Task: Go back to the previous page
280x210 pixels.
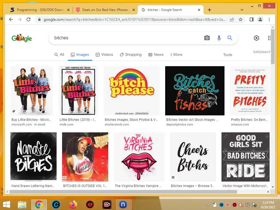Action: pyautogui.click(x=11, y=19)
